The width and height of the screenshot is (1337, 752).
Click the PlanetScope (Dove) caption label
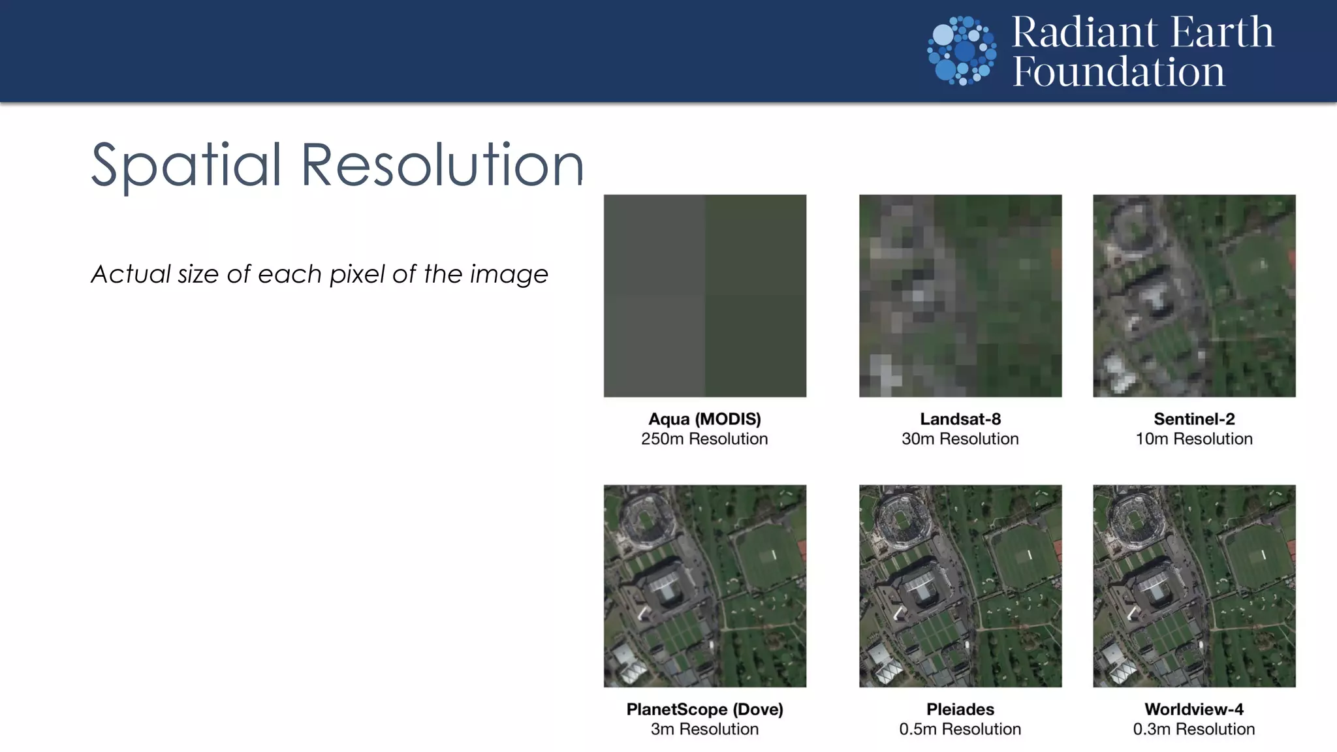click(x=705, y=710)
